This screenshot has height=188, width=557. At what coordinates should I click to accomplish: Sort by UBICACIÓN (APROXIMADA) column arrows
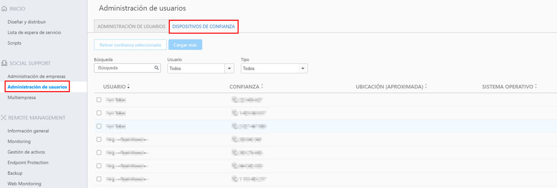426,87
